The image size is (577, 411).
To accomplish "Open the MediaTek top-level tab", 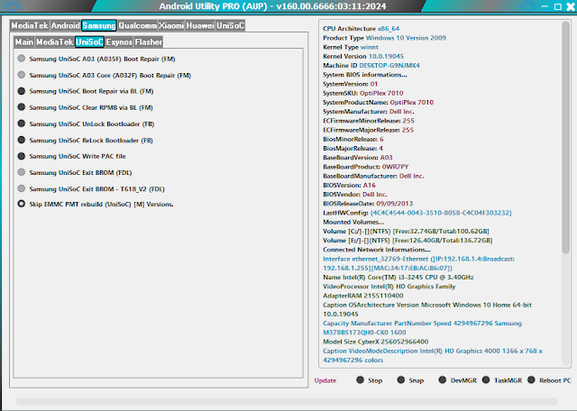I will [30, 25].
